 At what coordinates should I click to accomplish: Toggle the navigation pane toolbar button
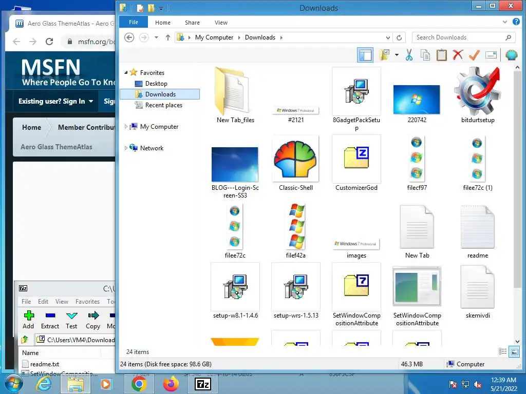pyautogui.click(x=365, y=55)
